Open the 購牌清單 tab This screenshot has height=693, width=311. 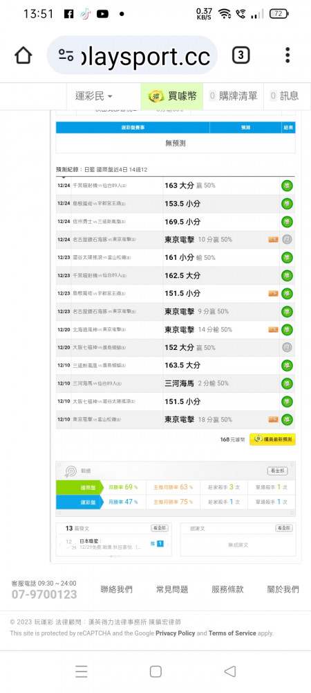(234, 96)
